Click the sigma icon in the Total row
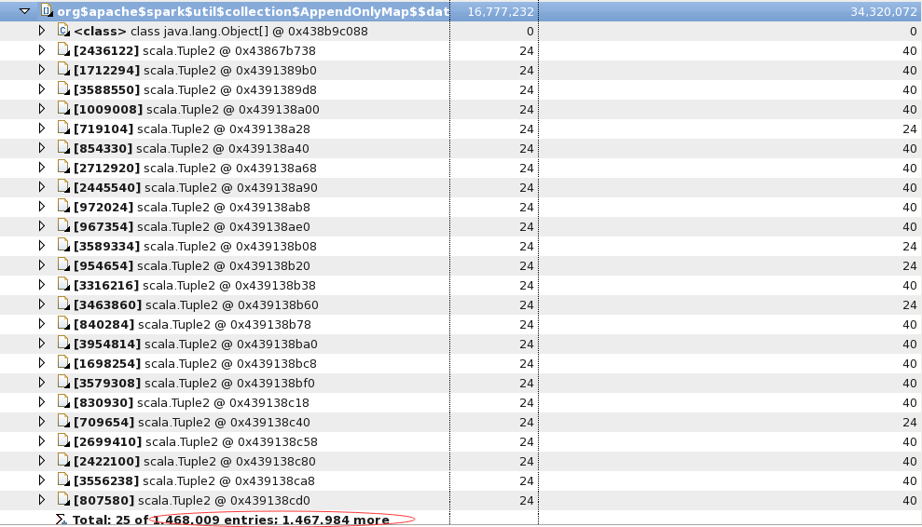Viewport: 922px width, 527px height. (62, 520)
